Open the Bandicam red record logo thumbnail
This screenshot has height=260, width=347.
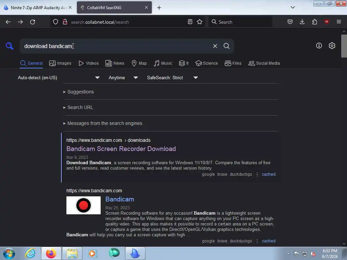(x=83, y=205)
